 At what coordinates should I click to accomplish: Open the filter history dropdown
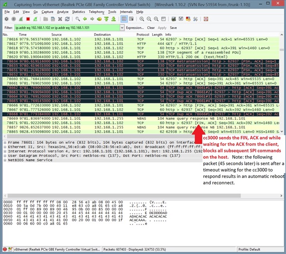(122, 27)
